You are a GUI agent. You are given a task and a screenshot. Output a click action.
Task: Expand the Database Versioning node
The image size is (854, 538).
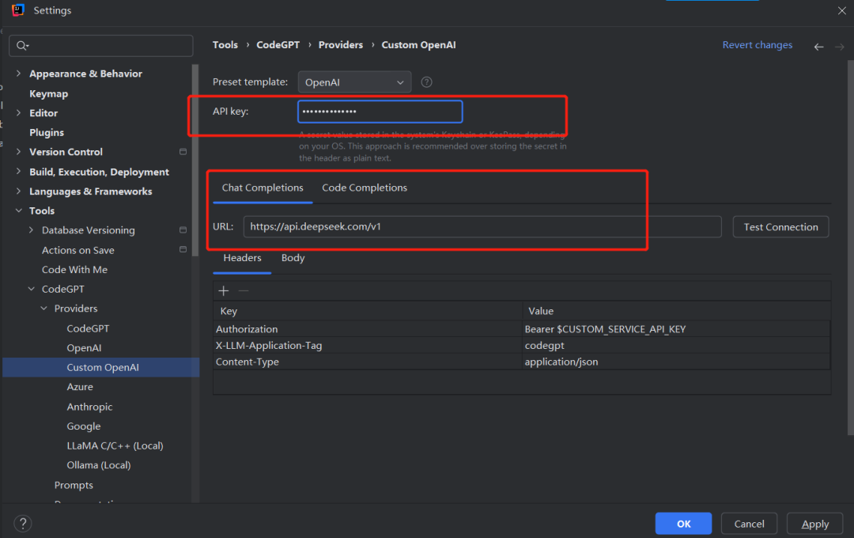point(32,230)
